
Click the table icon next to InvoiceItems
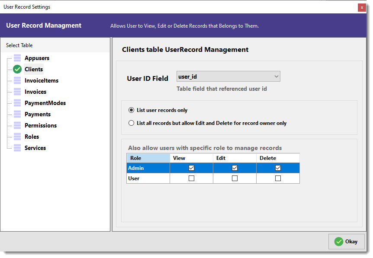[x=17, y=80]
